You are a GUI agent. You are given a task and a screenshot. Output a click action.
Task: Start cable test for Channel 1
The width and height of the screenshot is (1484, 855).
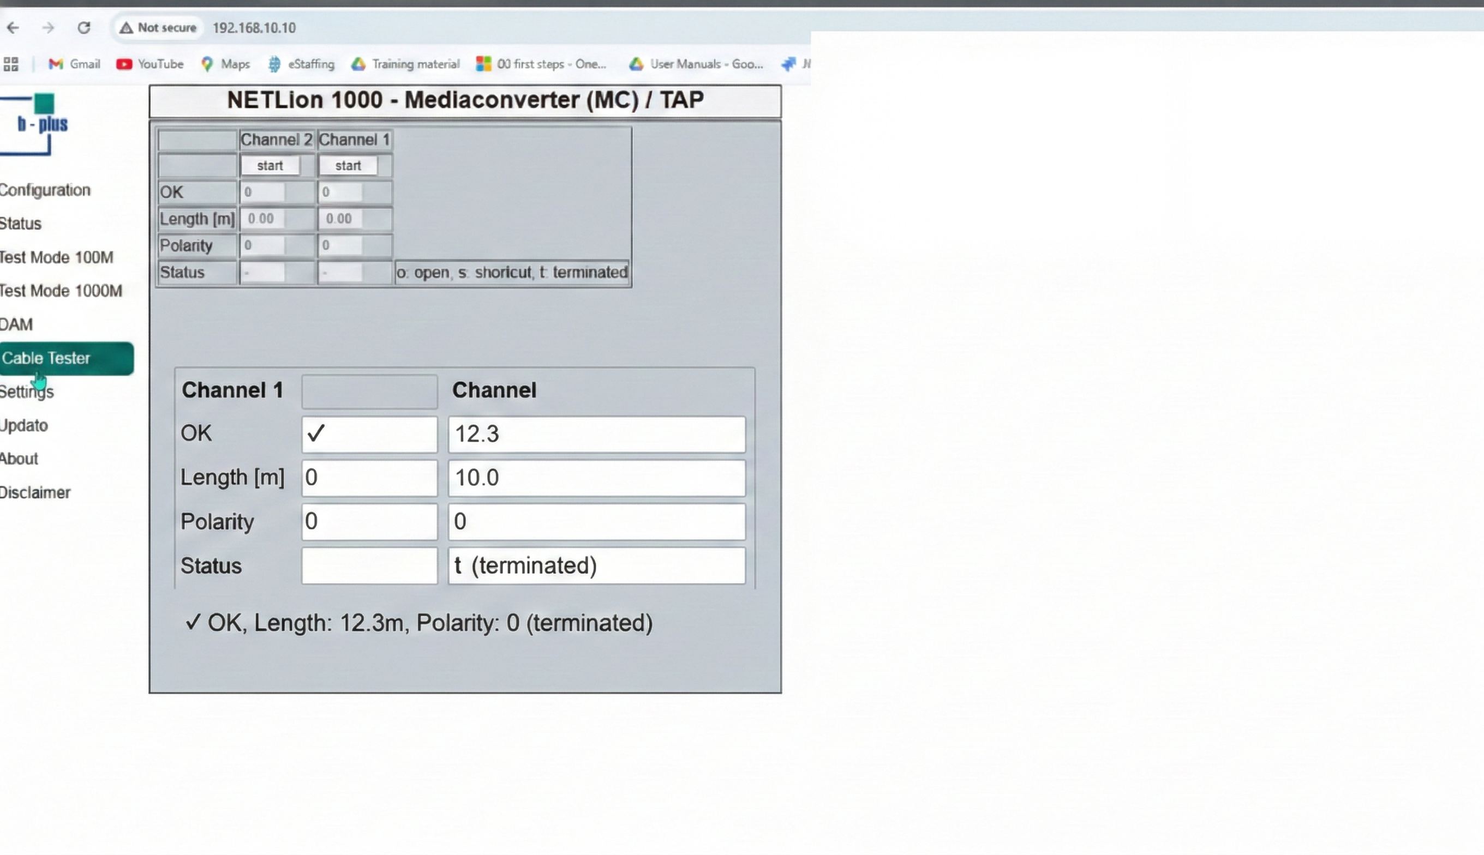[348, 166]
